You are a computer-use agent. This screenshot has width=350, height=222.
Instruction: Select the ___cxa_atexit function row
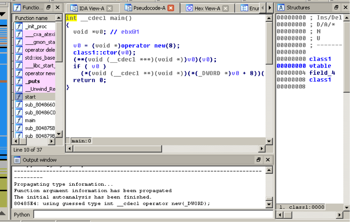pos(34,34)
